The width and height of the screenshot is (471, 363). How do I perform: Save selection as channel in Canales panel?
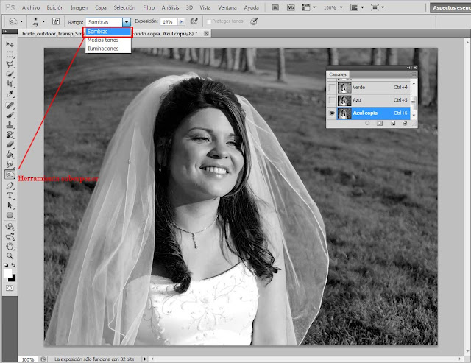pyautogui.click(x=380, y=123)
